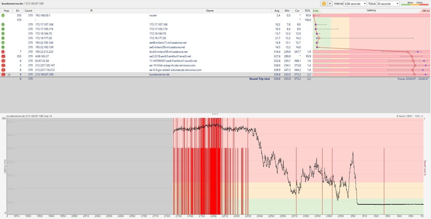Select IP 212.227.120.147 cell
This screenshot has width=431, height=219.
click(x=45, y=65)
